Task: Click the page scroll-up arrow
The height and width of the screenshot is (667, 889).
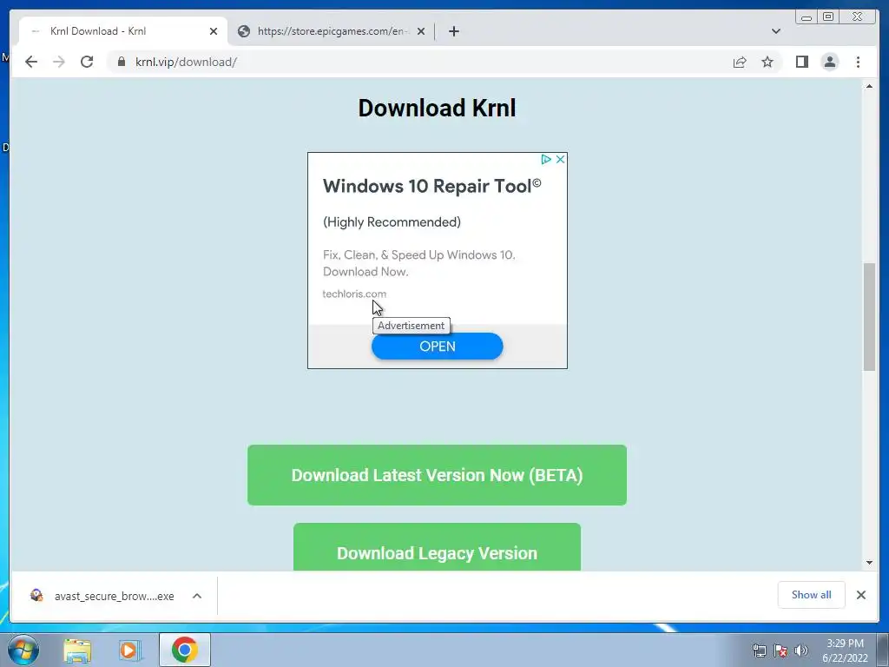Action: pos(869,86)
